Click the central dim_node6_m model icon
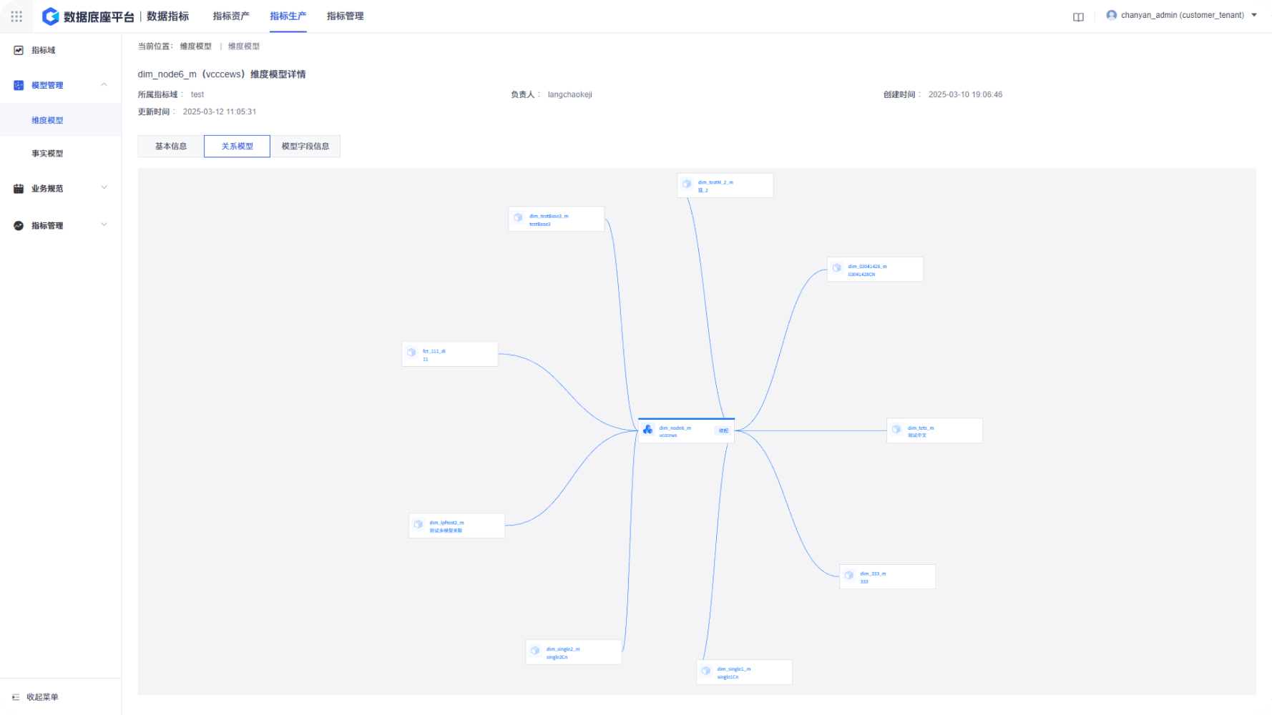This screenshot has width=1272, height=715. tap(648, 430)
